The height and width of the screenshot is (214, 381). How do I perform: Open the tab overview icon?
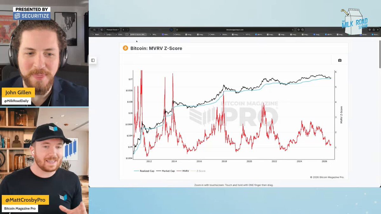(303, 30)
